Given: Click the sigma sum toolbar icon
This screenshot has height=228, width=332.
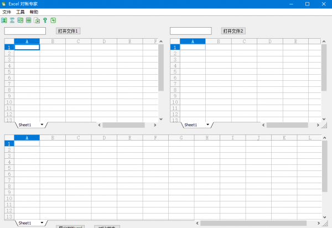Looking at the screenshot, I should coord(12,20).
